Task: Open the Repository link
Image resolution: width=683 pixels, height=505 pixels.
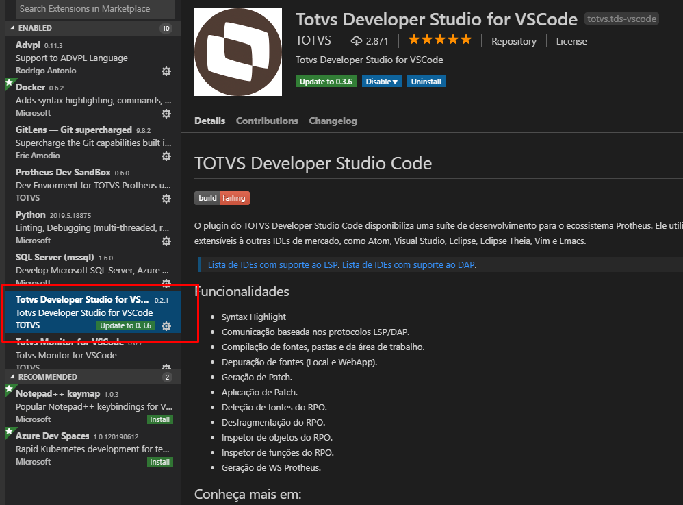Action: [514, 41]
